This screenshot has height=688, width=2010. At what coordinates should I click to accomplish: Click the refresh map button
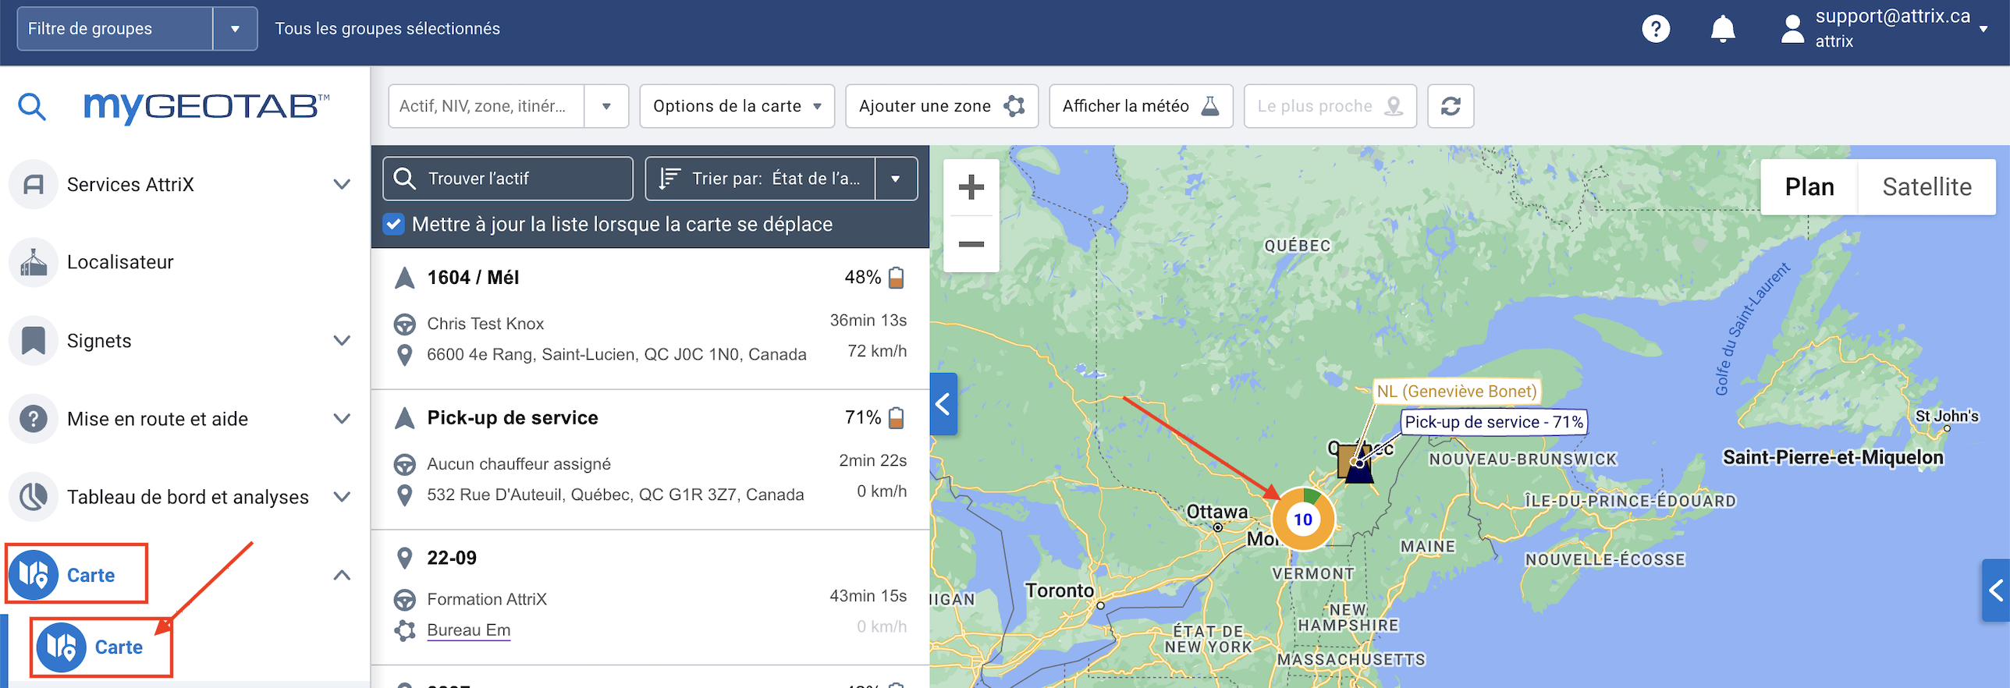point(1450,106)
